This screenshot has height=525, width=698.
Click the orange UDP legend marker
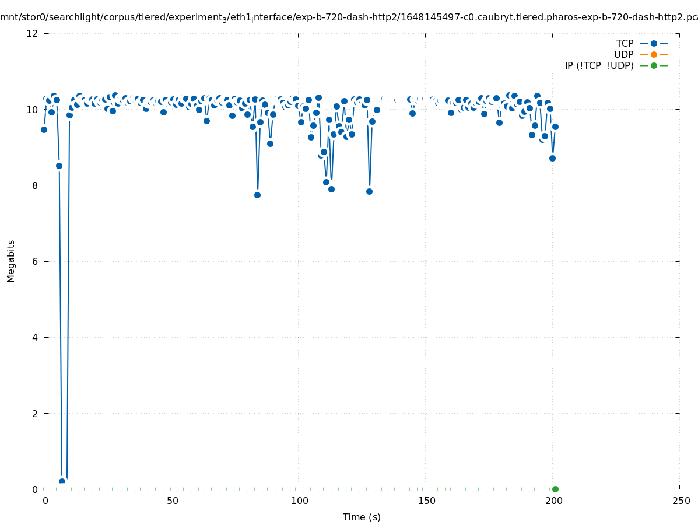(654, 54)
